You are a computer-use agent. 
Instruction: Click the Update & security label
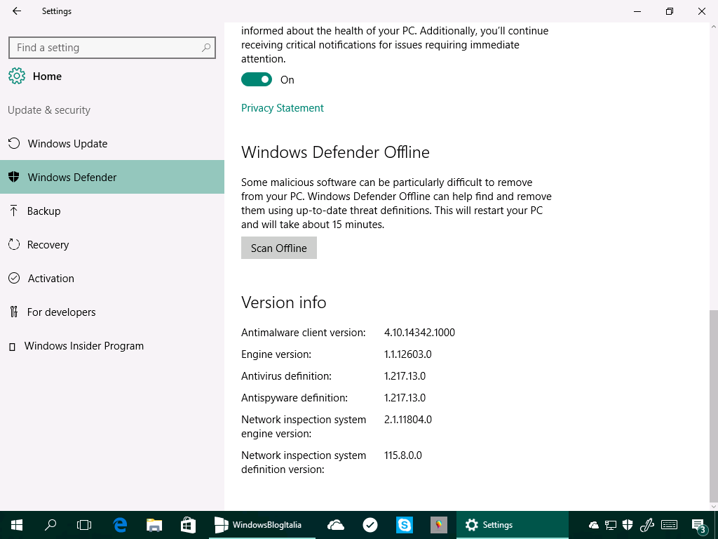[49, 110]
